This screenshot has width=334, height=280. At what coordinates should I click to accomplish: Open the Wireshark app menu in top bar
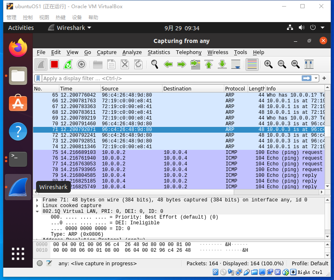click(70, 28)
